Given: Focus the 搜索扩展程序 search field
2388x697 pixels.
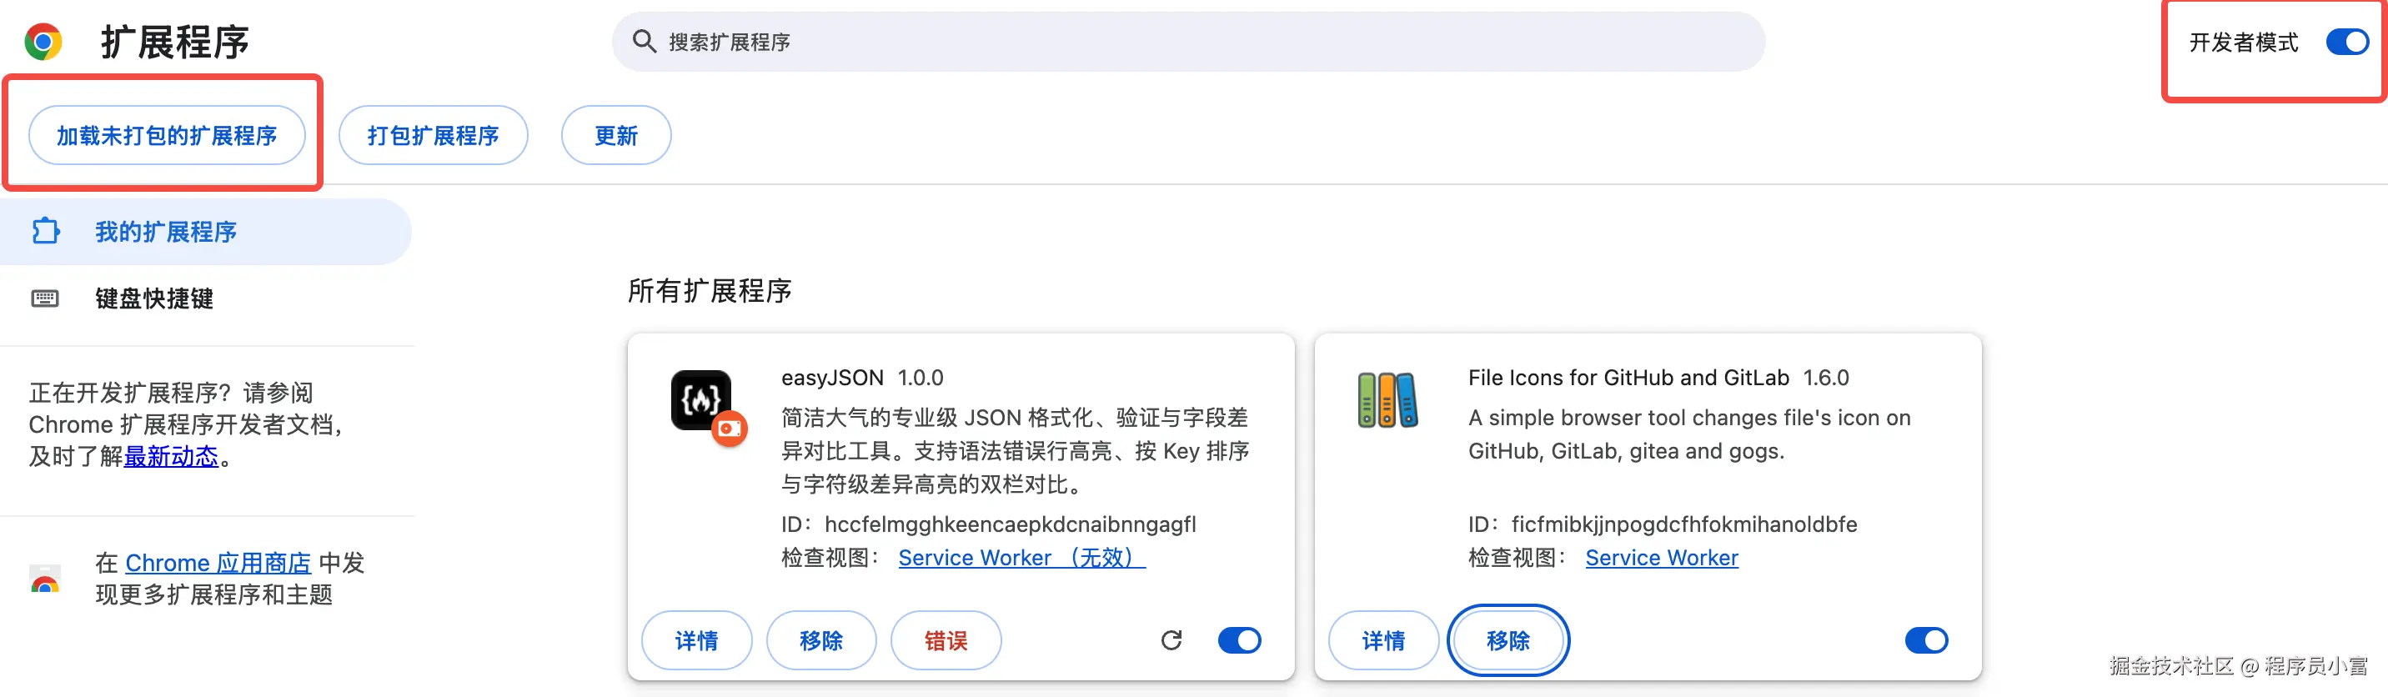Looking at the screenshot, I should [1188, 42].
